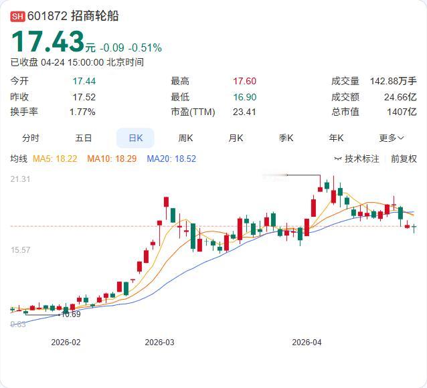Click the 2026-03 date axis label
427x388 pixels.
(x=159, y=343)
